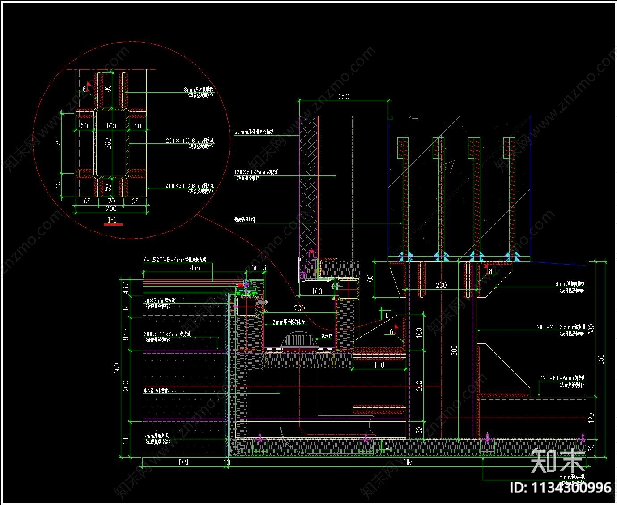The width and height of the screenshot is (617, 505).
Task: Click the 50mm panel annotation
Action: [254, 132]
